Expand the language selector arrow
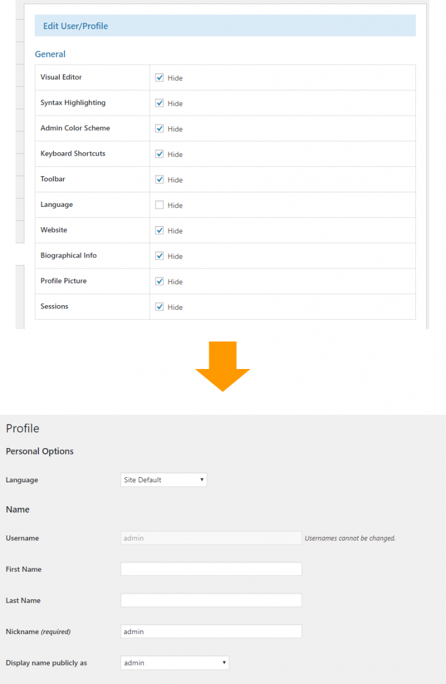The height and width of the screenshot is (684, 446). click(x=202, y=479)
